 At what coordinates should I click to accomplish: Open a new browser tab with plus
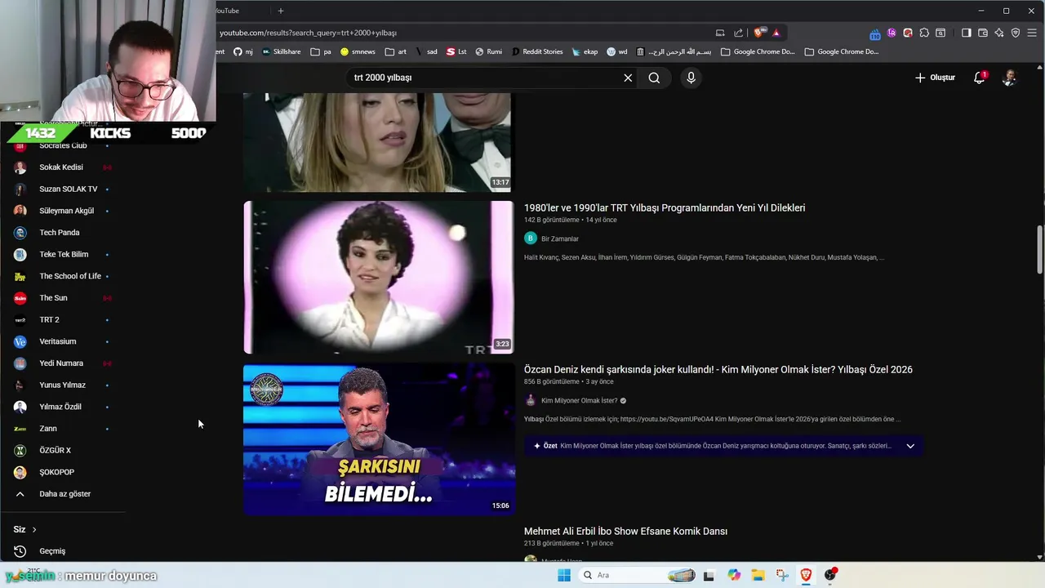281,11
